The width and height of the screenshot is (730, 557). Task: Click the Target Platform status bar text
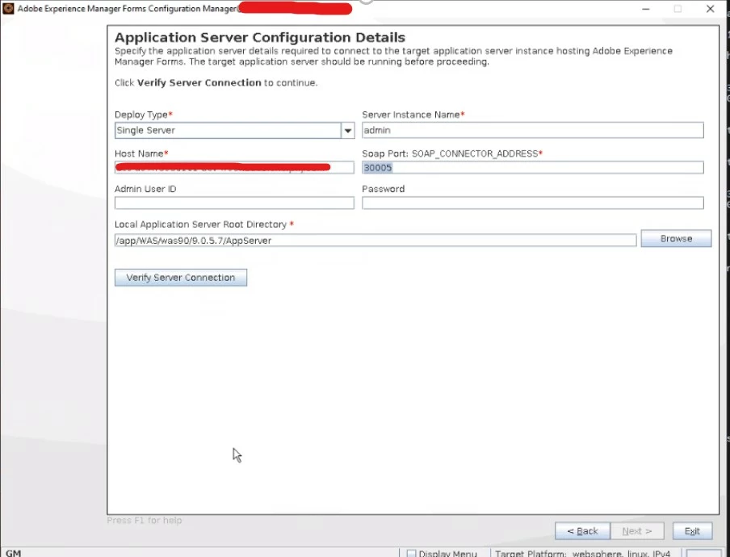582,553
